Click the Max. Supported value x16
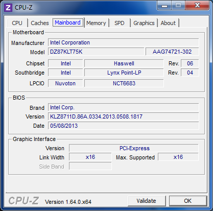 [178, 157]
